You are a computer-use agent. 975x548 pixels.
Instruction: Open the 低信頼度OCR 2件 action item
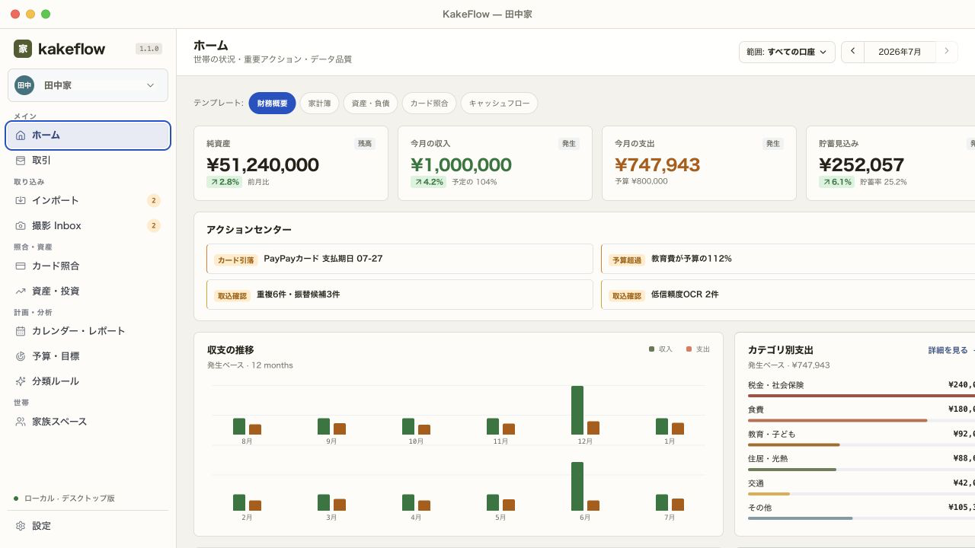pyautogui.click(x=788, y=295)
